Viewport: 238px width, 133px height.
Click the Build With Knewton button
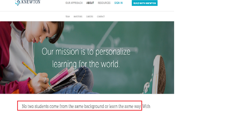[145, 3]
